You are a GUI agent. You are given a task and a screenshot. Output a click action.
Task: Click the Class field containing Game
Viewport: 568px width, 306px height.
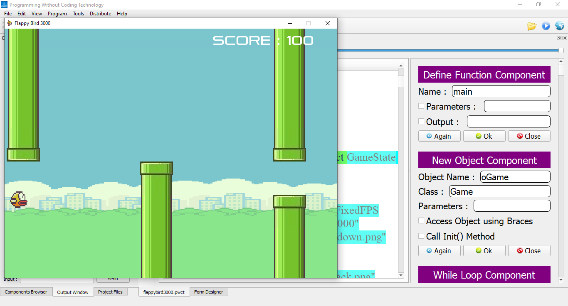click(x=500, y=191)
